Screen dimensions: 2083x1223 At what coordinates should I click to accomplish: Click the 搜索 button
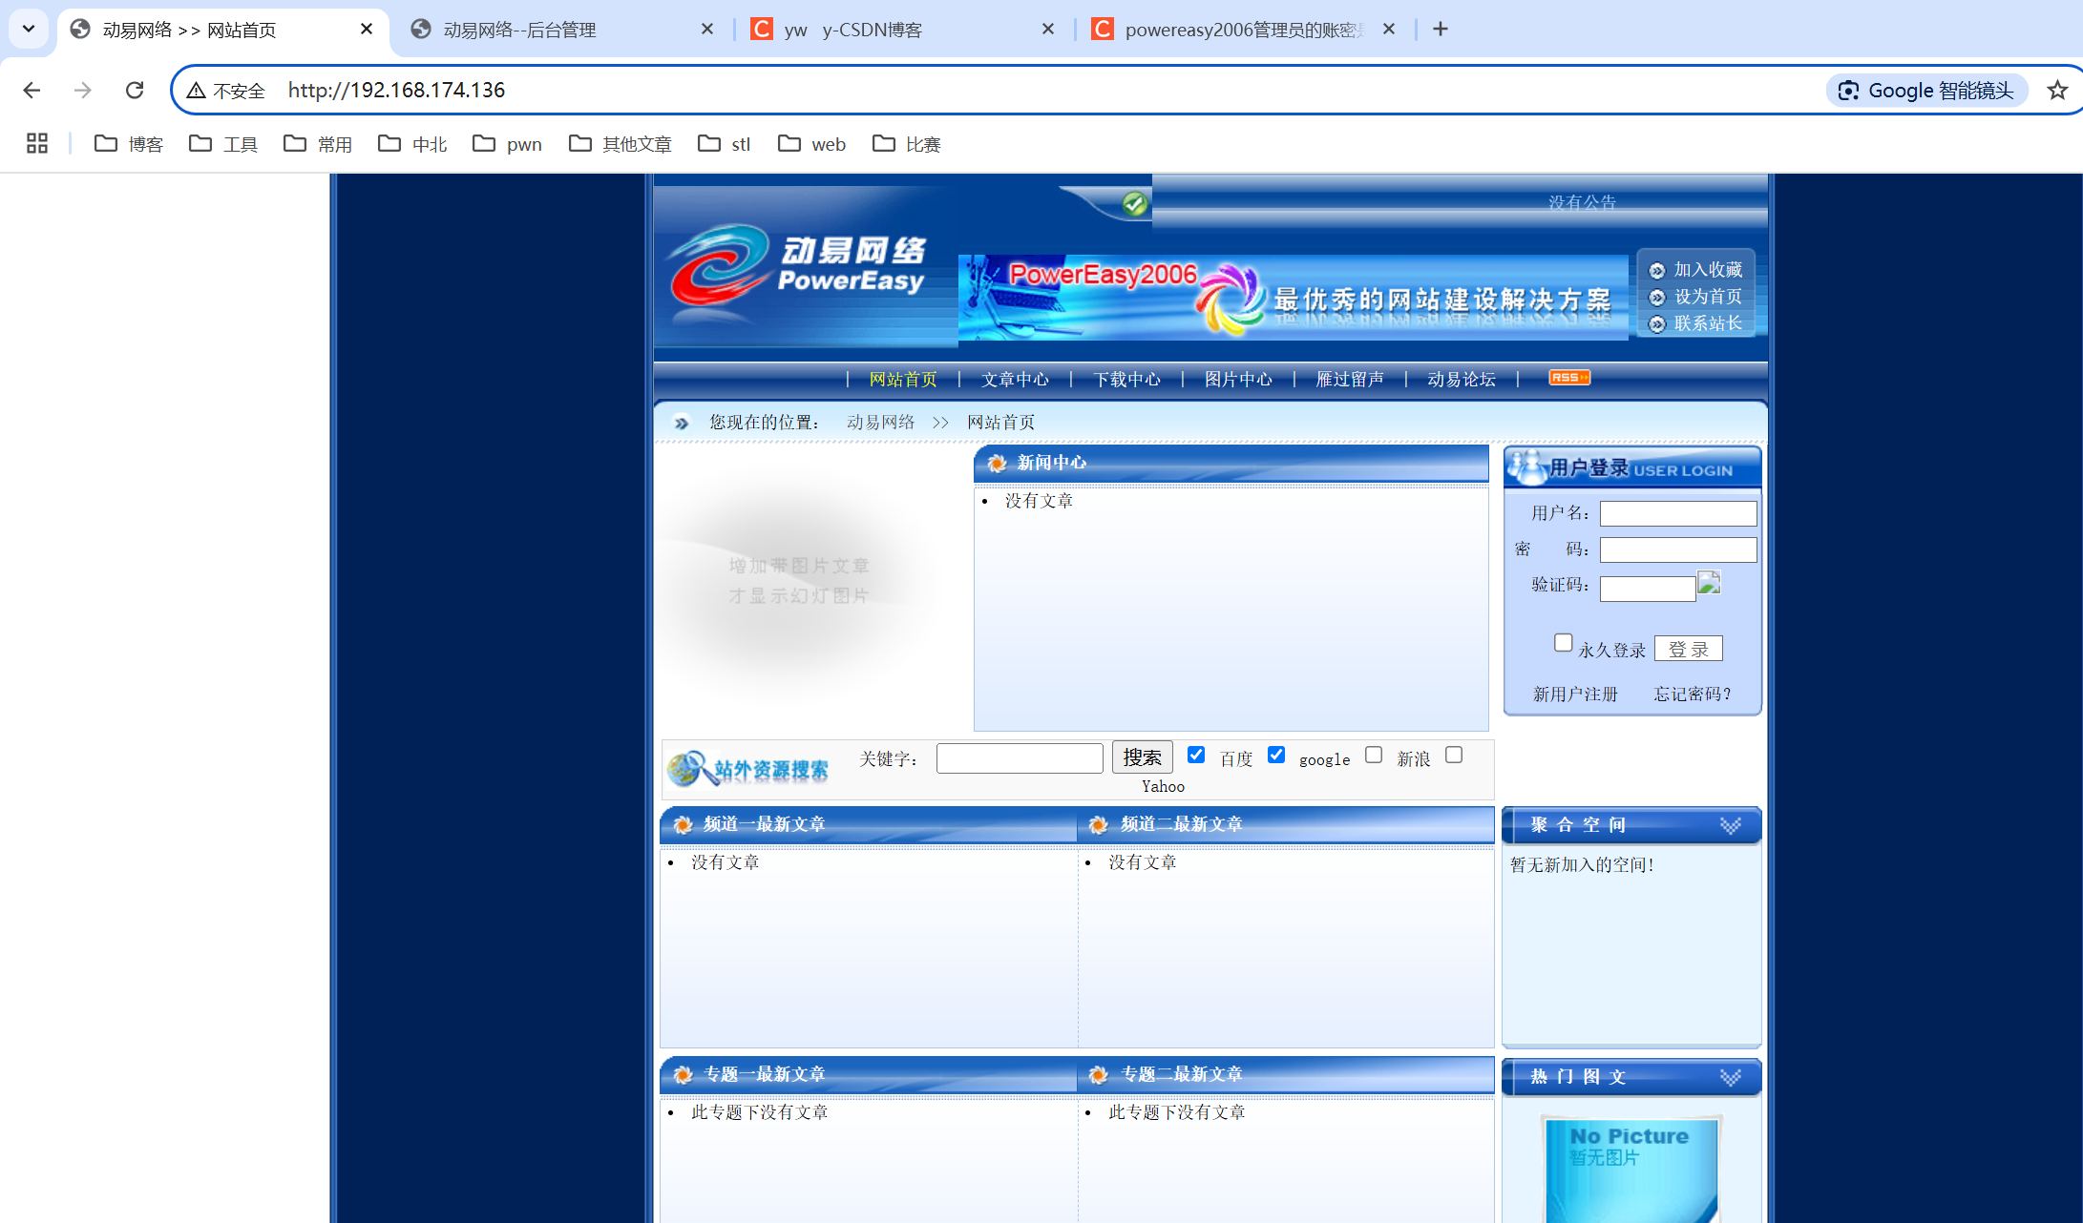[1142, 757]
